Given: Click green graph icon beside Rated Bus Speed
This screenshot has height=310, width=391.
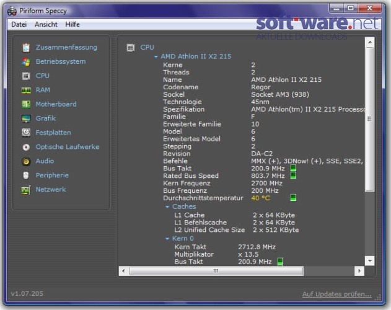Looking at the screenshot, I should 293,175.
